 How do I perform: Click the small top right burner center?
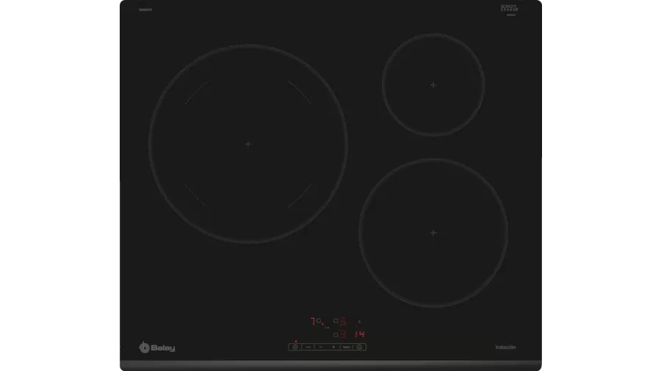tap(433, 85)
